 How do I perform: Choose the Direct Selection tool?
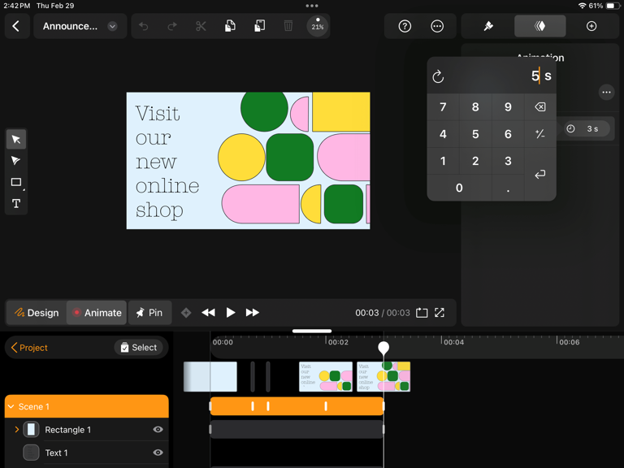pyautogui.click(x=16, y=161)
